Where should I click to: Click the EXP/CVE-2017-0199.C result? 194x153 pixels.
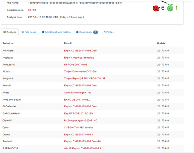pyautogui.click(x=77, y=100)
